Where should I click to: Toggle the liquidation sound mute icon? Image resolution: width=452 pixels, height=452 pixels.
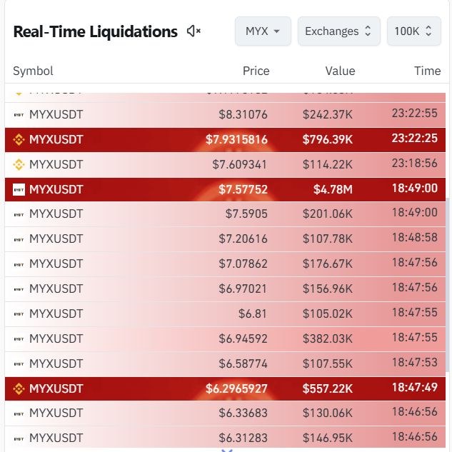194,31
